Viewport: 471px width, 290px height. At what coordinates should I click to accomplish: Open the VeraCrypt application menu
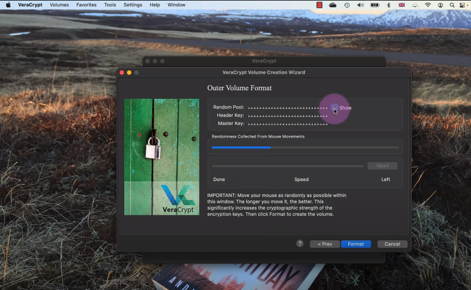pyautogui.click(x=30, y=5)
